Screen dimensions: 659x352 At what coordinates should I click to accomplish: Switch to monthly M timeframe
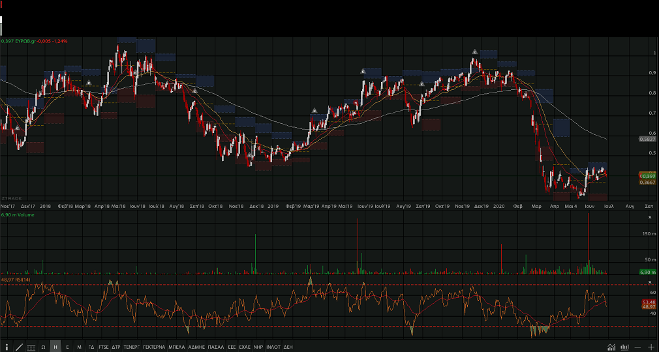[79, 347]
